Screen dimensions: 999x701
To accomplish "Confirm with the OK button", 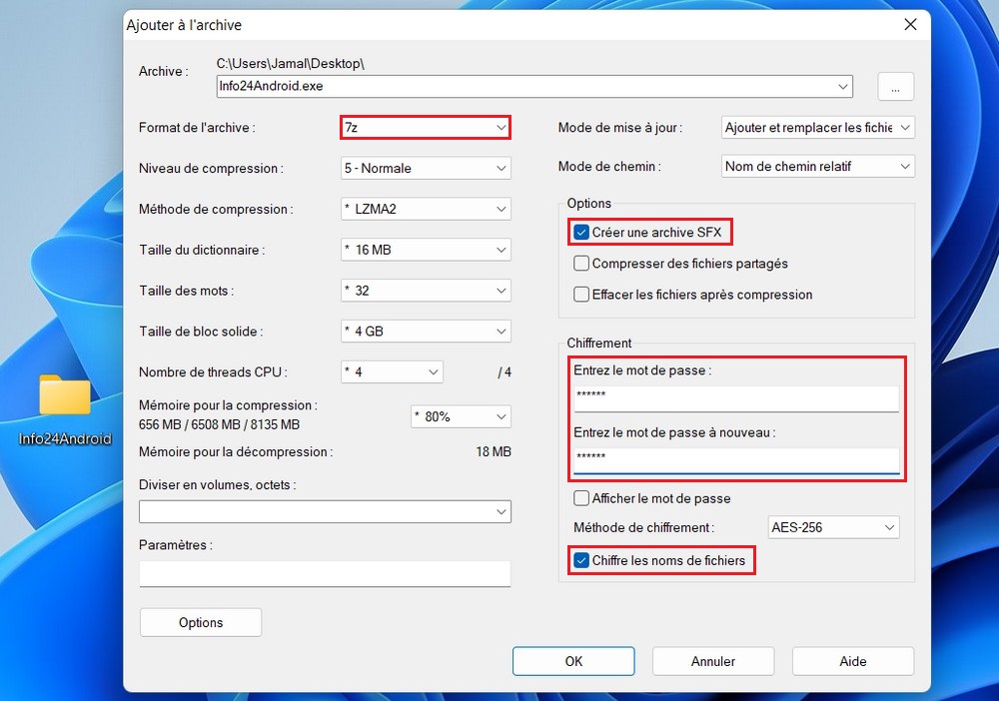I will (573, 661).
